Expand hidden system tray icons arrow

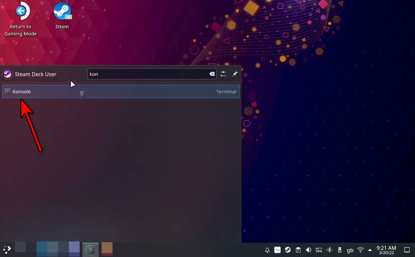(370, 250)
